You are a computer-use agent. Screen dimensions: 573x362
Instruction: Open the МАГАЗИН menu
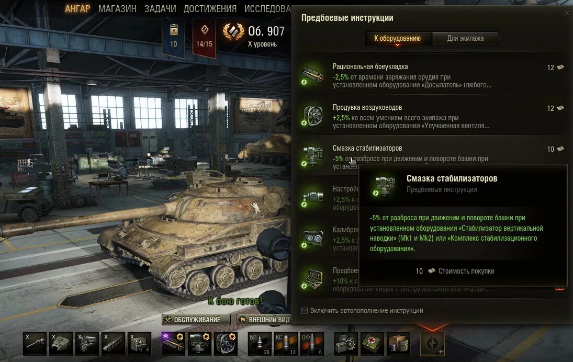pos(117,9)
